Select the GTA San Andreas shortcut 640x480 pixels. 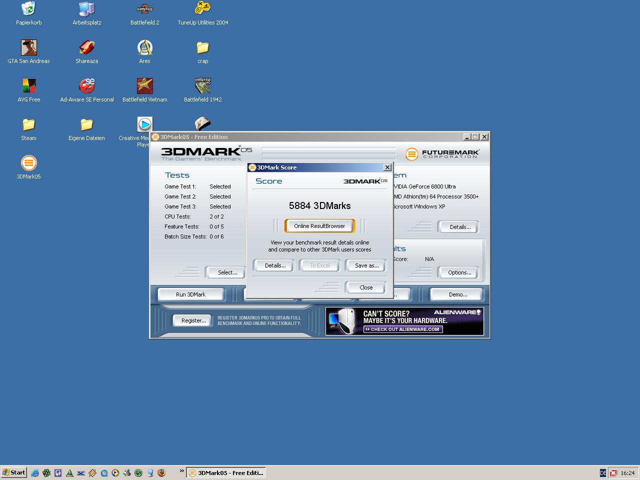click(28, 52)
